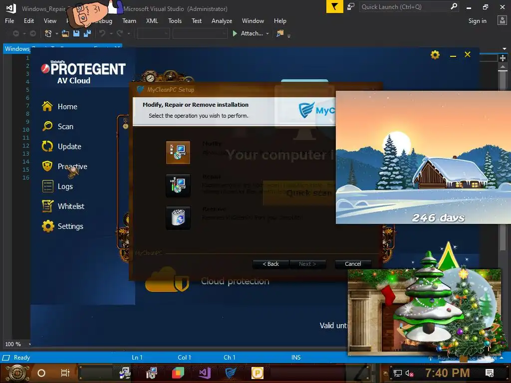Open the steampunk Start button
511x383 pixels.
click(x=17, y=373)
